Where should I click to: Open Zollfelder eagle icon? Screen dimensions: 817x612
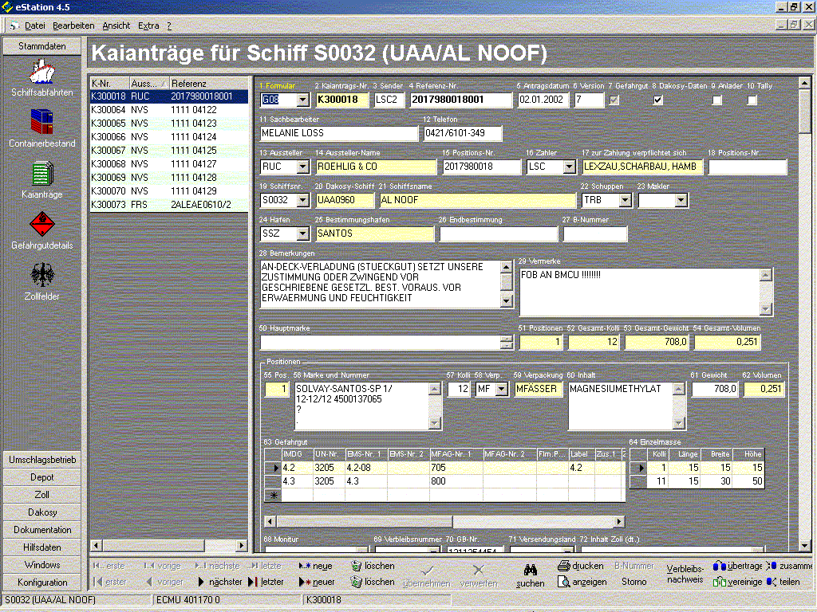41,276
